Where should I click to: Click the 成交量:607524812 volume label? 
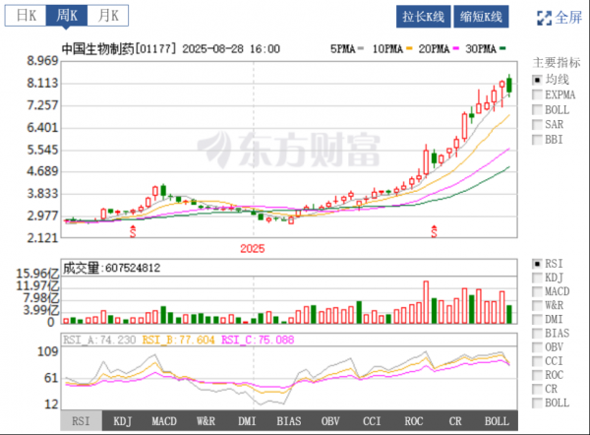point(112,268)
